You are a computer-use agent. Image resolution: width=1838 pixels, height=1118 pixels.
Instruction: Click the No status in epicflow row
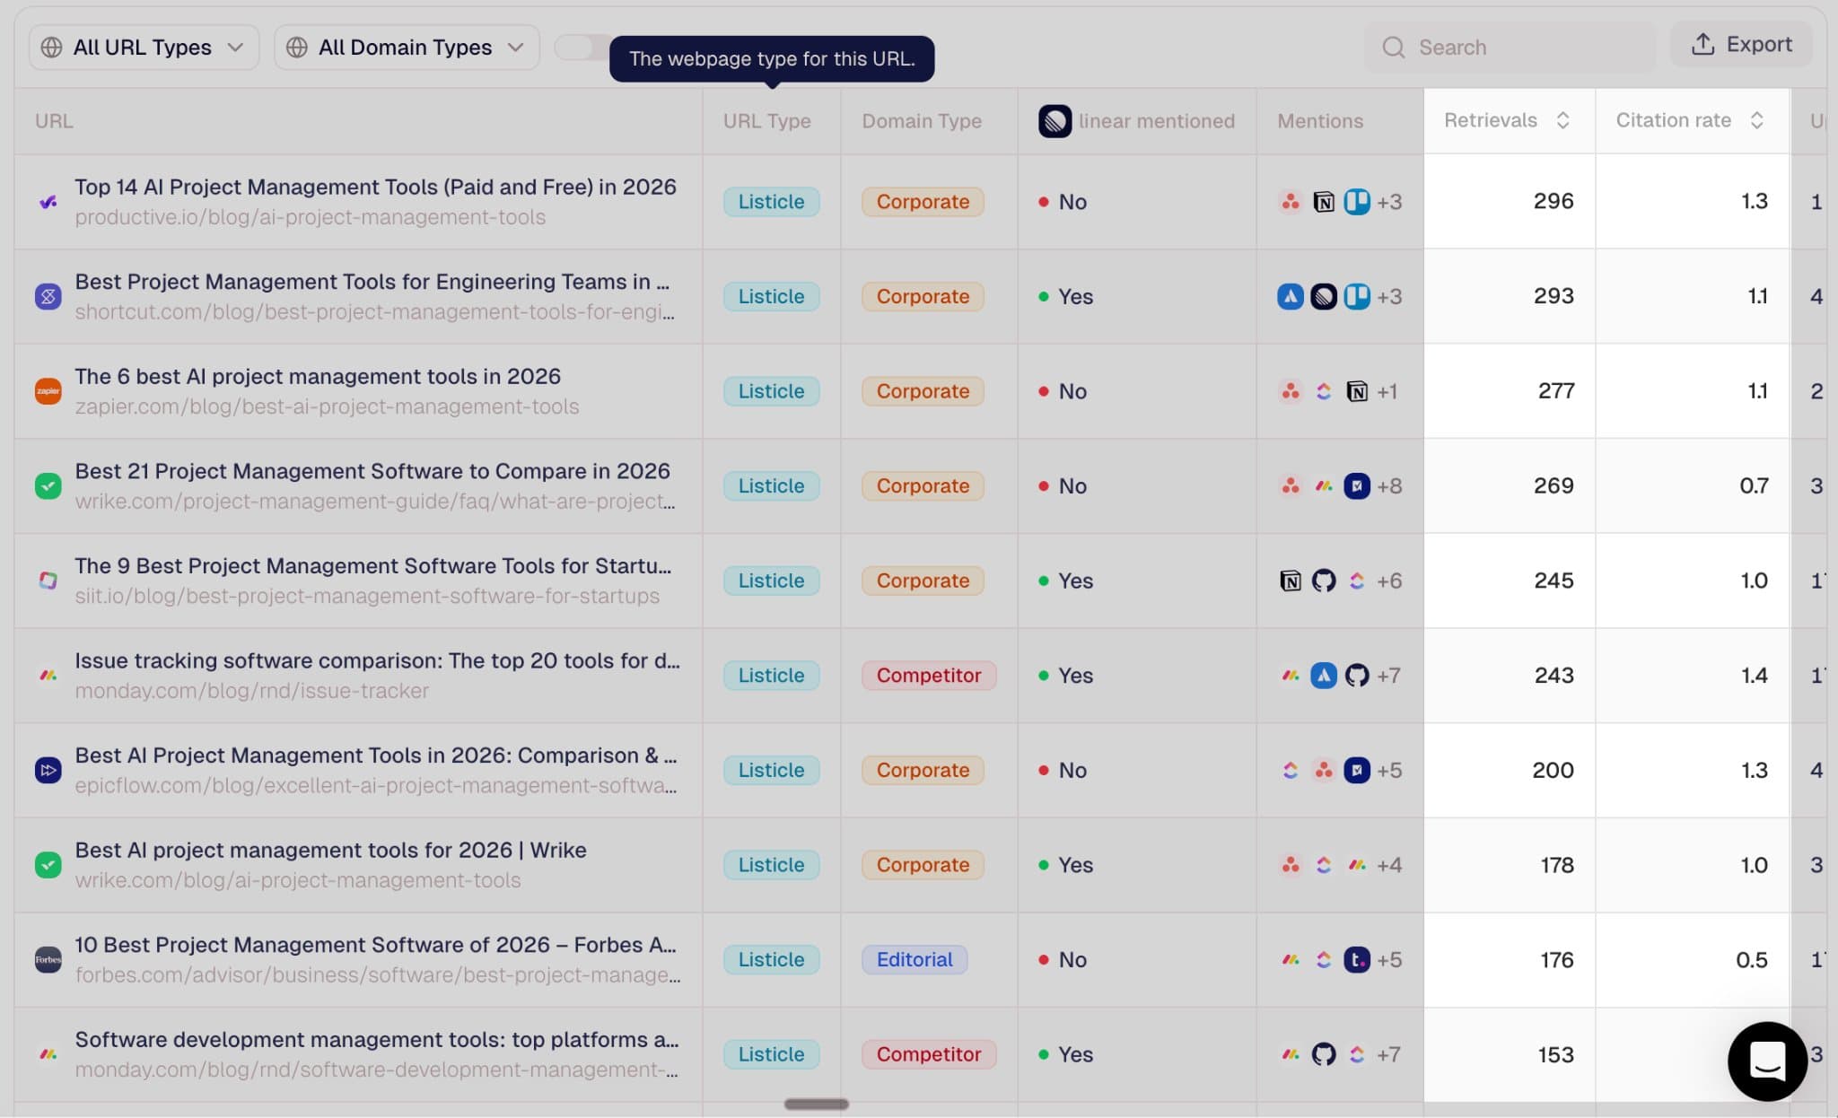1063,770
